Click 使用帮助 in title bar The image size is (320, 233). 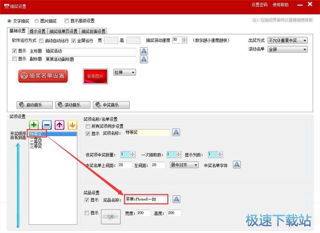click(x=281, y=5)
